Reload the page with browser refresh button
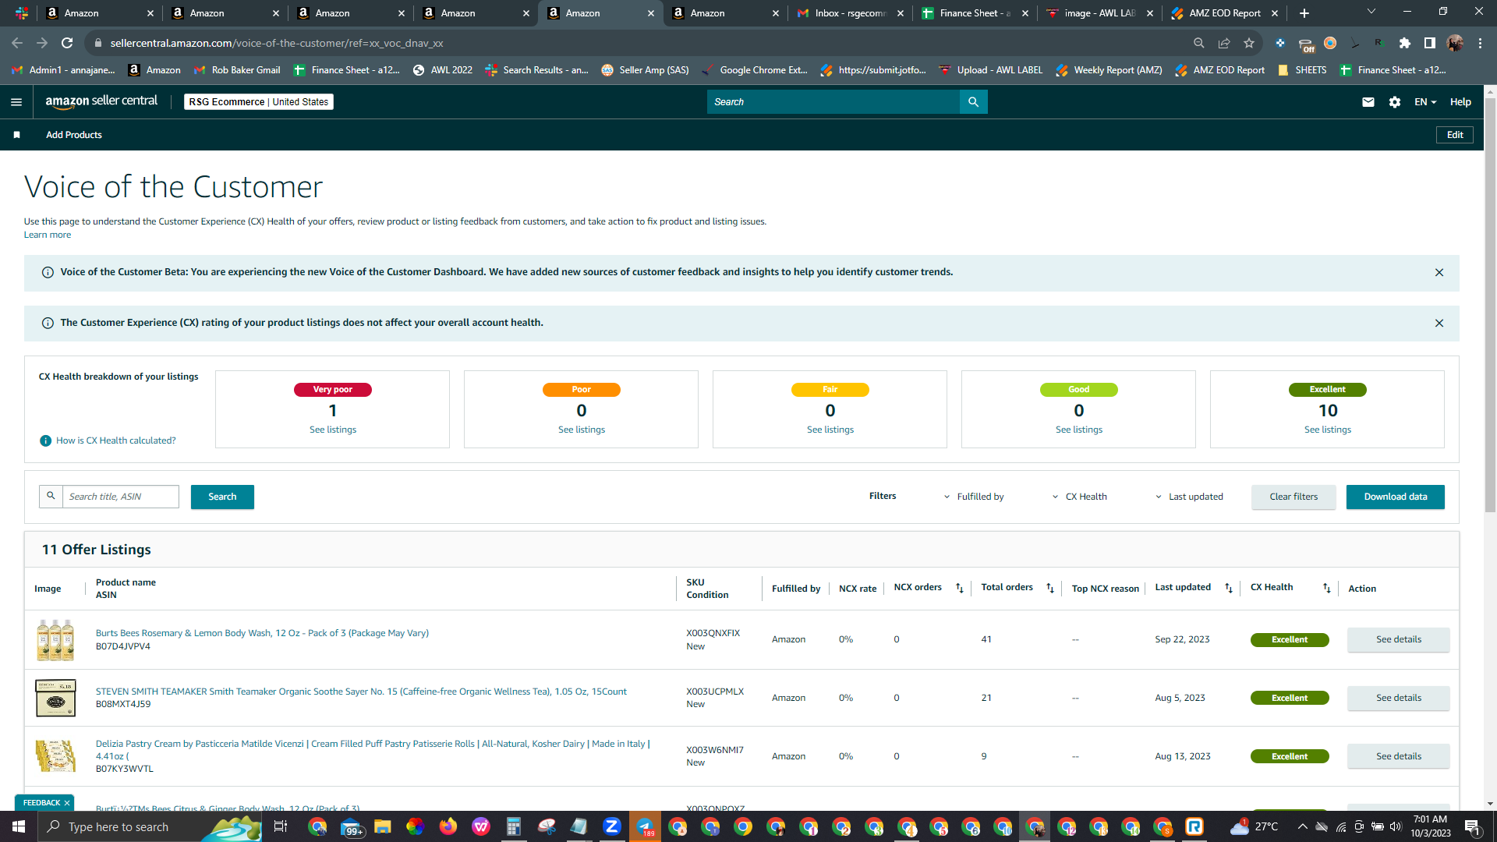This screenshot has width=1497, height=842. 67,43
